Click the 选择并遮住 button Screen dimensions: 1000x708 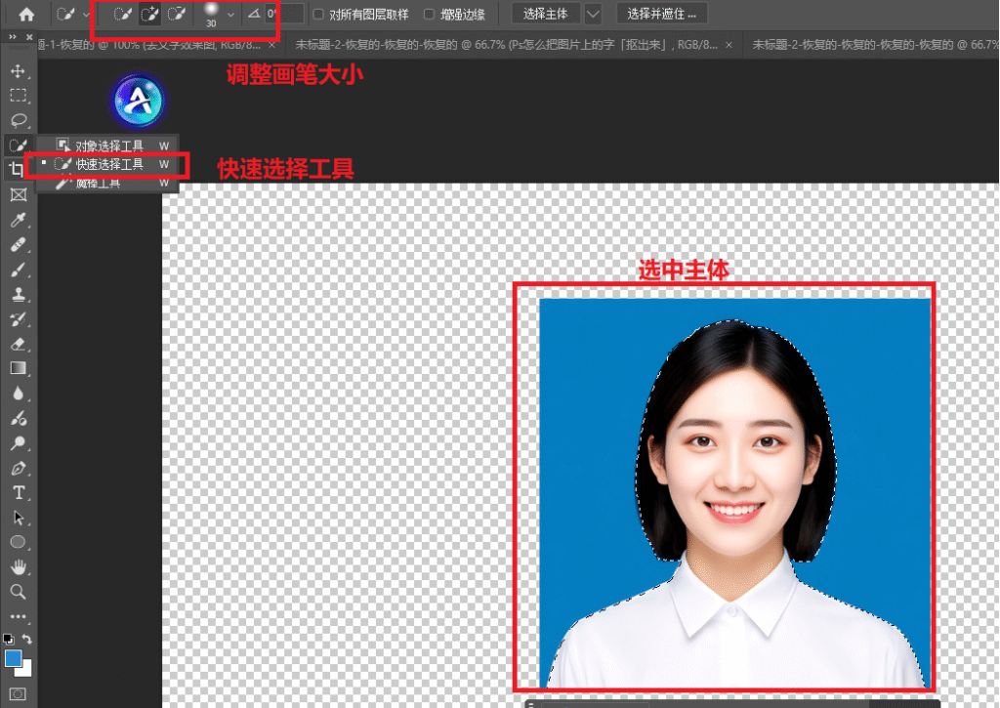pyautogui.click(x=662, y=14)
